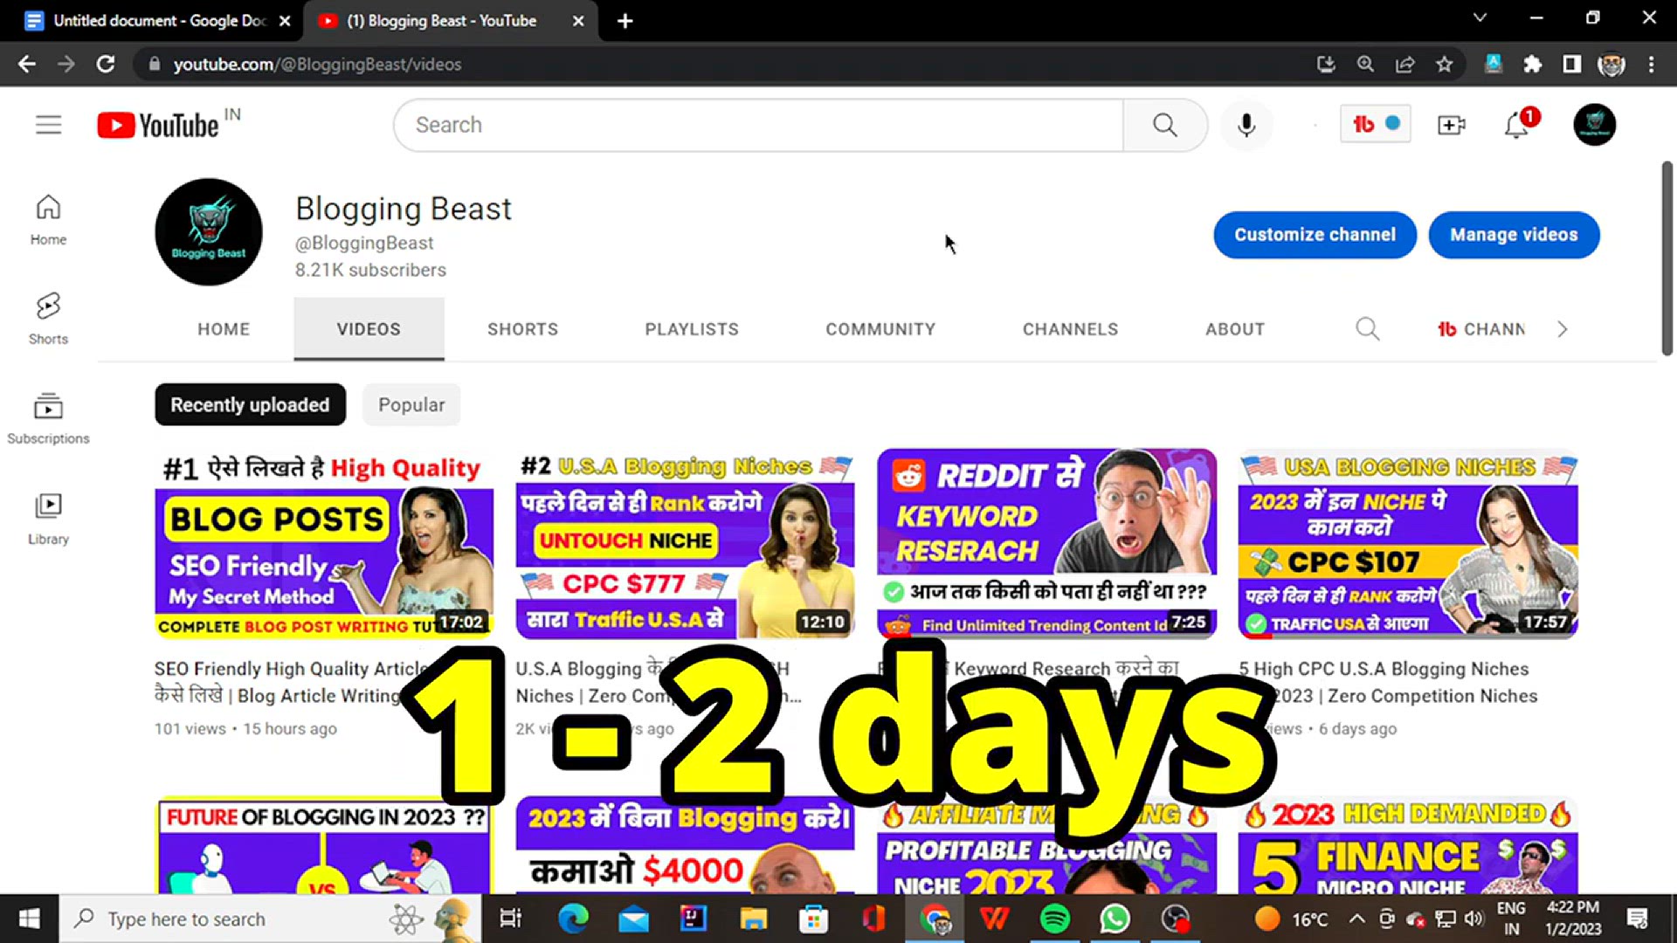The width and height of the screenshot is (1677, 943).
Task: Open Library in sidebar
Action: (x=48, y=519)
